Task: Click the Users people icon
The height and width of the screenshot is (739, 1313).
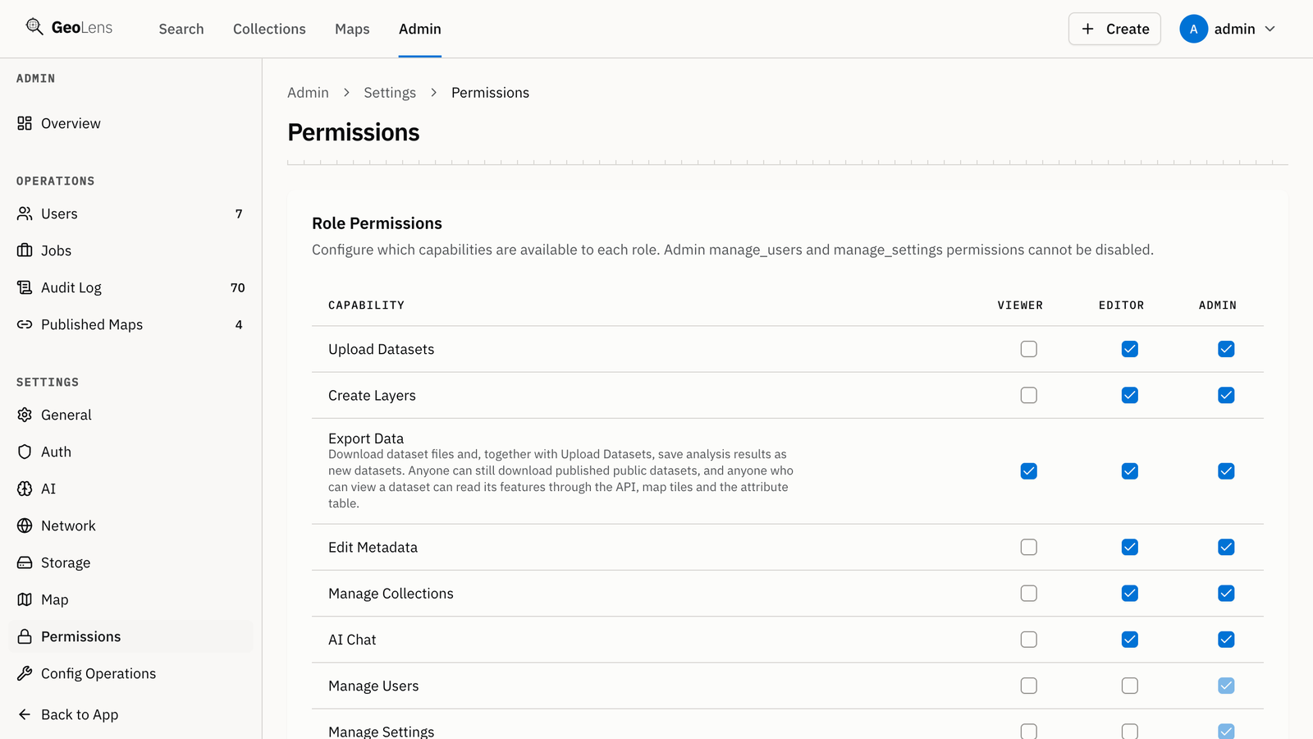Action: coord(25,213)
